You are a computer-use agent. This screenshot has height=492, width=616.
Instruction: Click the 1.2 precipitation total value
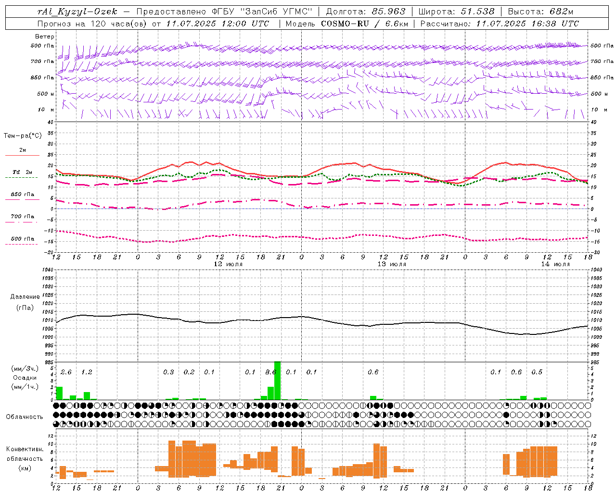coord(87,372)
